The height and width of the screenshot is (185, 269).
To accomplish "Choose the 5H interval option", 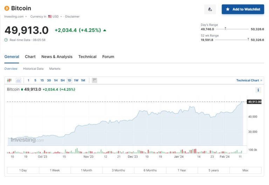I will coord(62,80).
